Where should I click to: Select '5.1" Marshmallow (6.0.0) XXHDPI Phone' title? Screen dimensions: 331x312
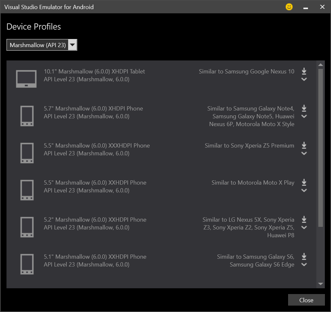(x=95, y=257)
